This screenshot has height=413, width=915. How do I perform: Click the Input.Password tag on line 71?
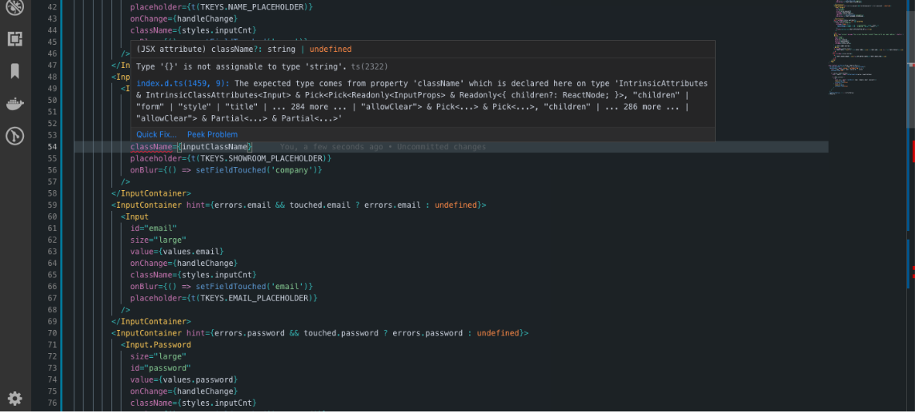(159, 344)
